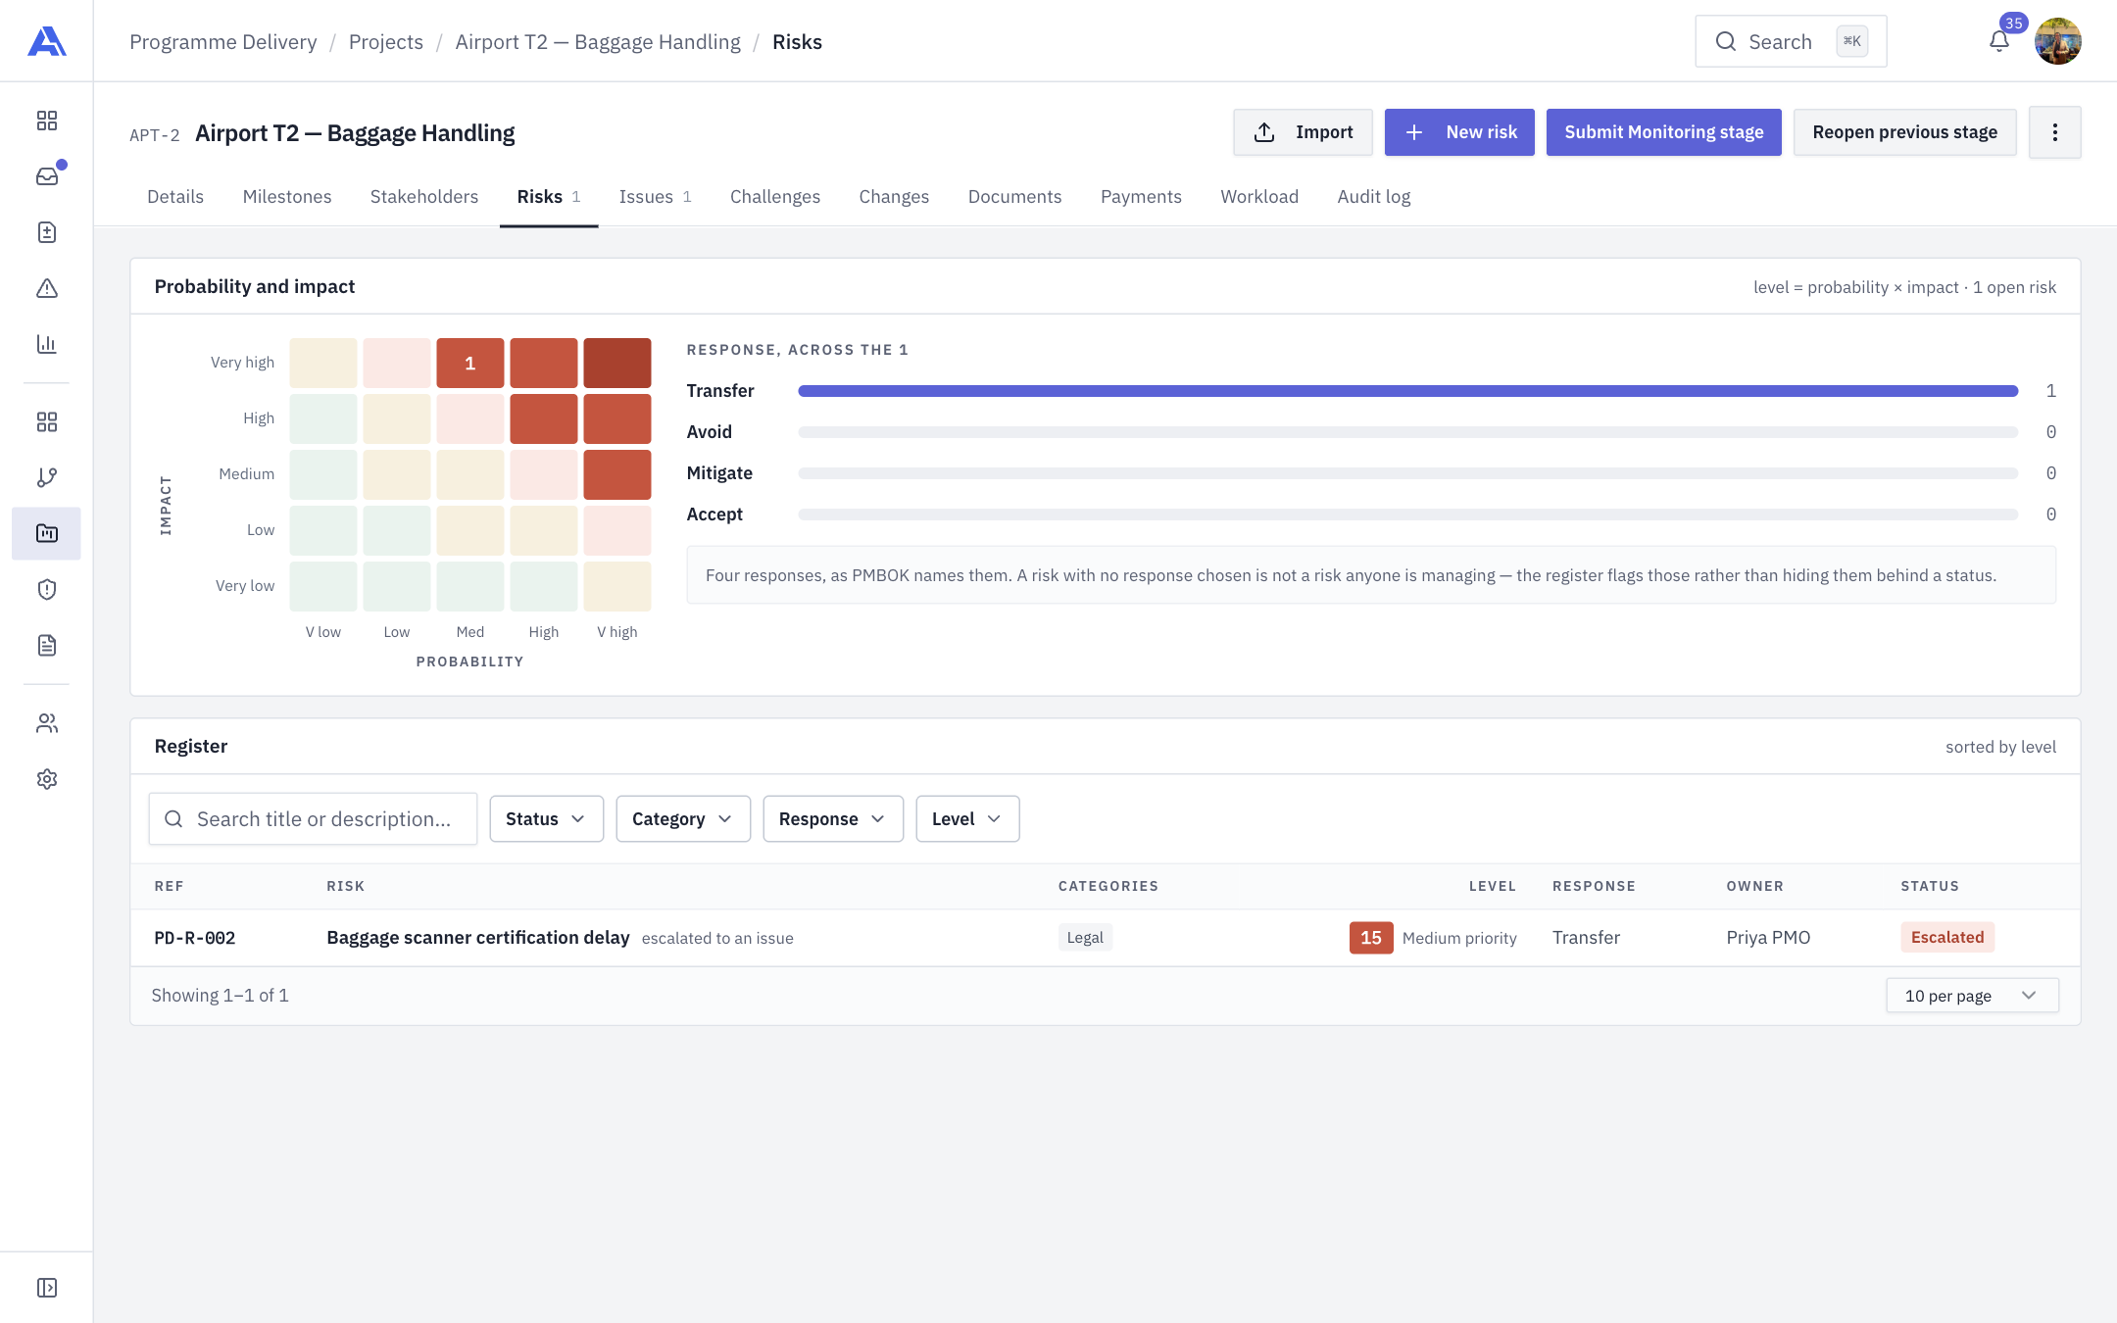Focus the Search title or description field
The height and width of the screenshot is (1323, 2117).
pos(313,818)
